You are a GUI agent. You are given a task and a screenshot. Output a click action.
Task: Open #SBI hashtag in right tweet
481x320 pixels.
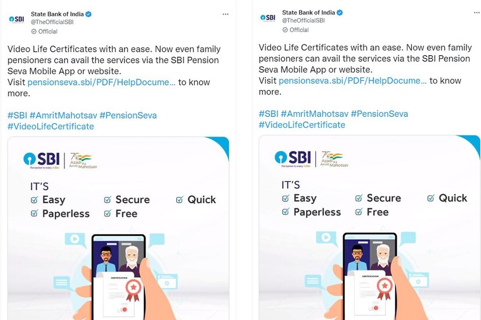(268, 114)
